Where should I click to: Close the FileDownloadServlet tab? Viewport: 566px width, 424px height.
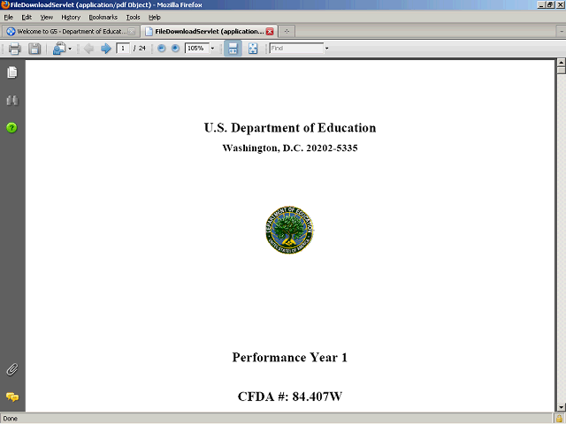270,32
